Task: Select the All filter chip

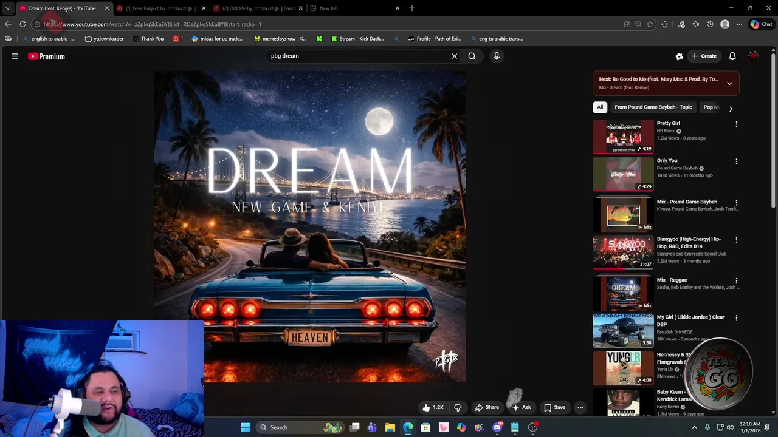Action: [x=600, y=107]
